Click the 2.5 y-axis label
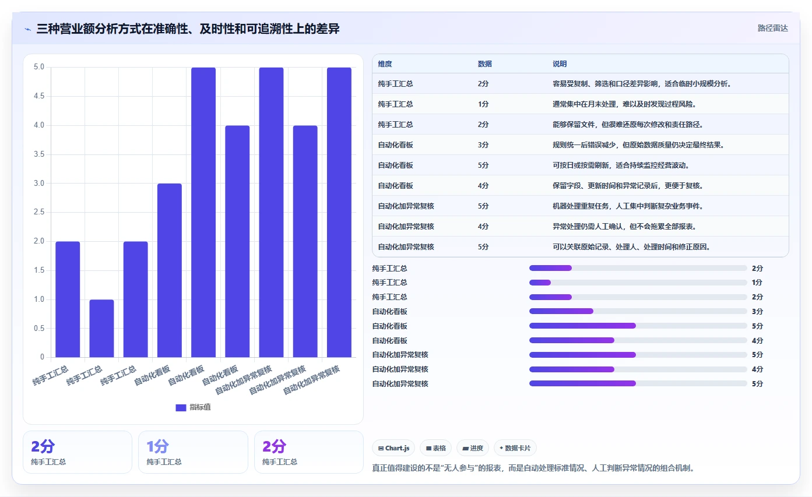This screenshot has width=812, height=497. coord(39,212)
